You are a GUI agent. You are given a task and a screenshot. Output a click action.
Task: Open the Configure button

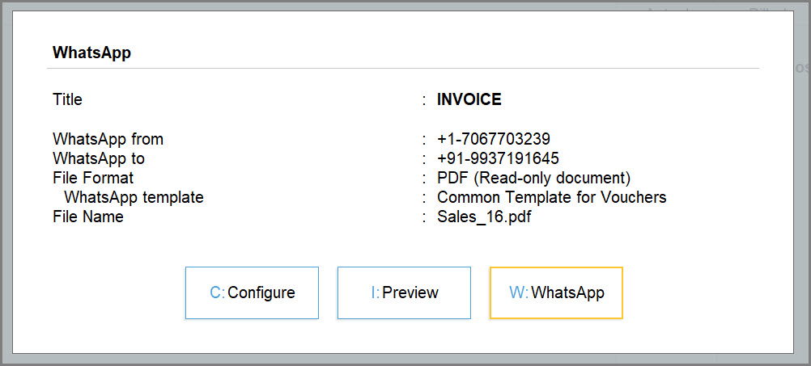[252, 292]
